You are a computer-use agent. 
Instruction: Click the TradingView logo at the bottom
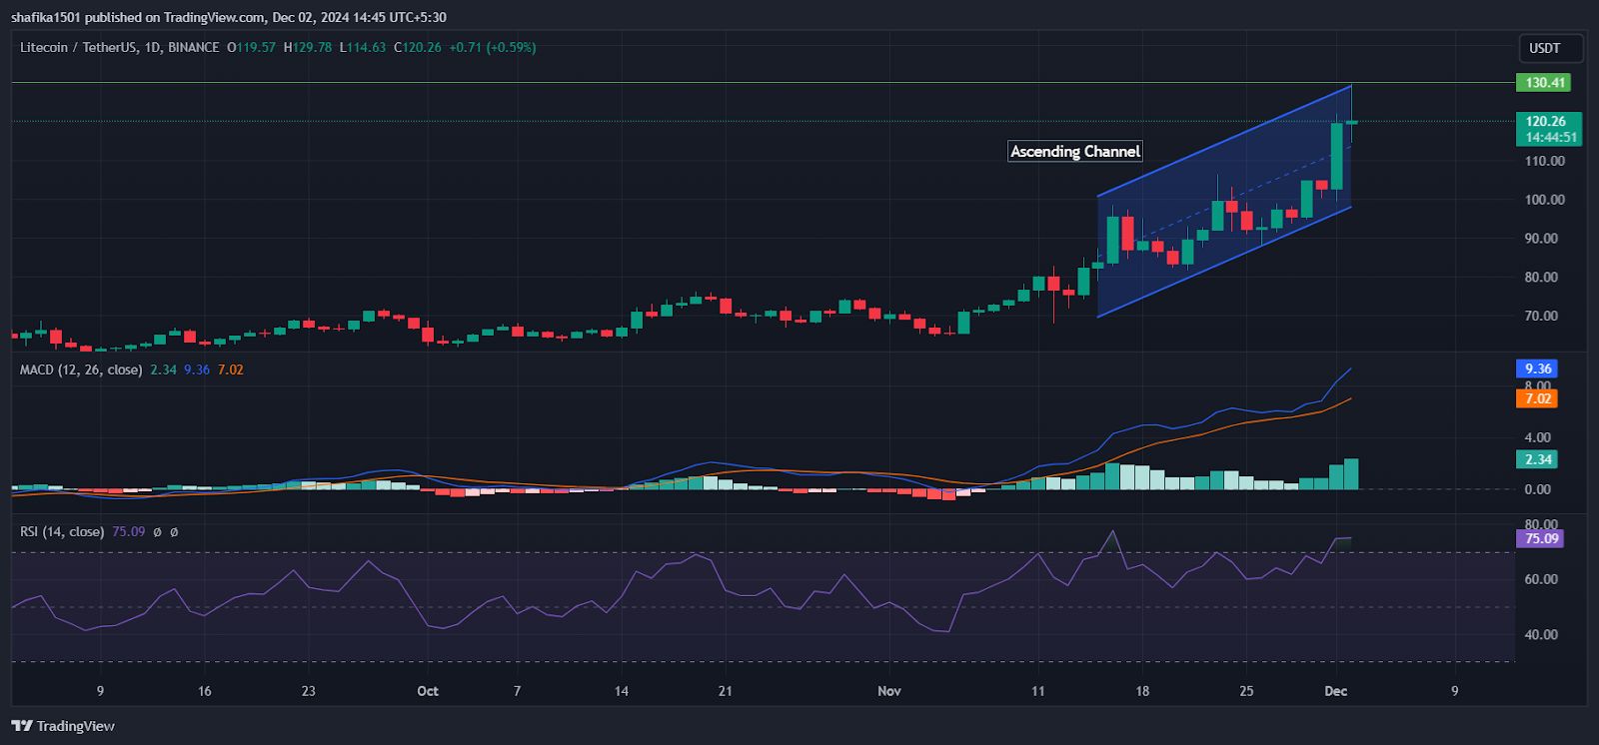click(x=63, y=726)
